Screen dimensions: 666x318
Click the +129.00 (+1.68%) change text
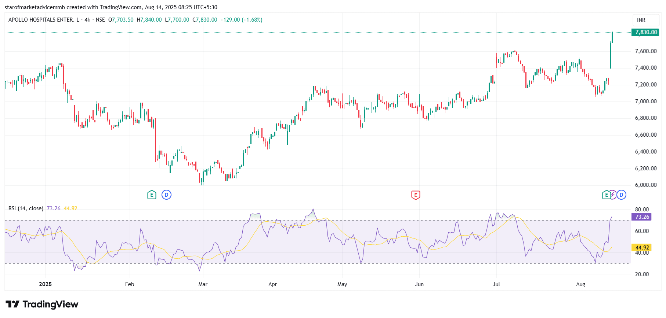[241, 20]
